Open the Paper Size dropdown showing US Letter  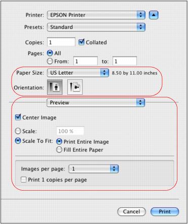[x=78, y=73]
